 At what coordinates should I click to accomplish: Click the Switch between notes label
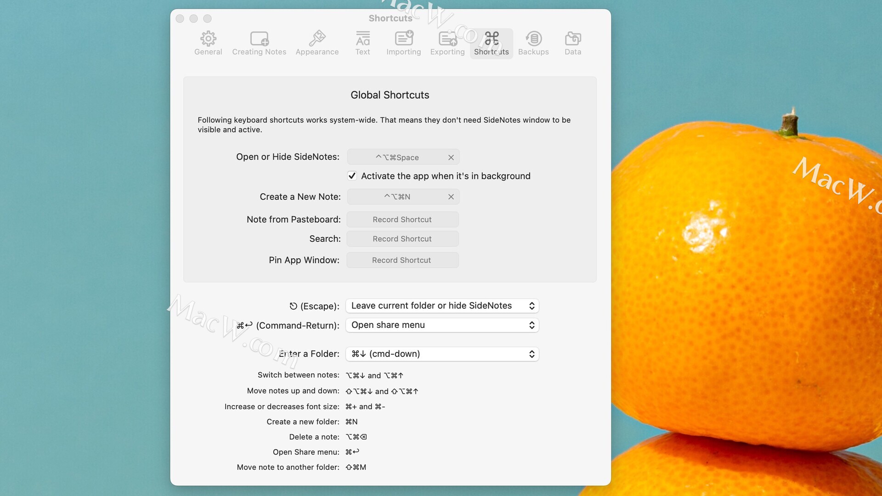pyautogui.click(x=299, y=375)
